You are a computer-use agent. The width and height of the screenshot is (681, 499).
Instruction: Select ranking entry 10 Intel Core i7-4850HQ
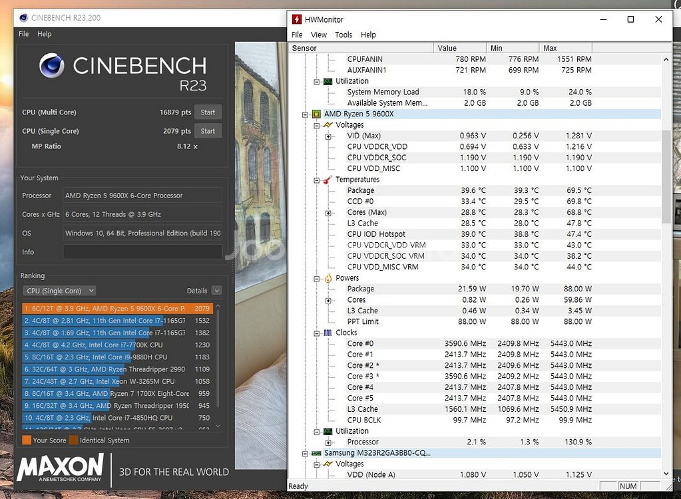coord(117,417)
